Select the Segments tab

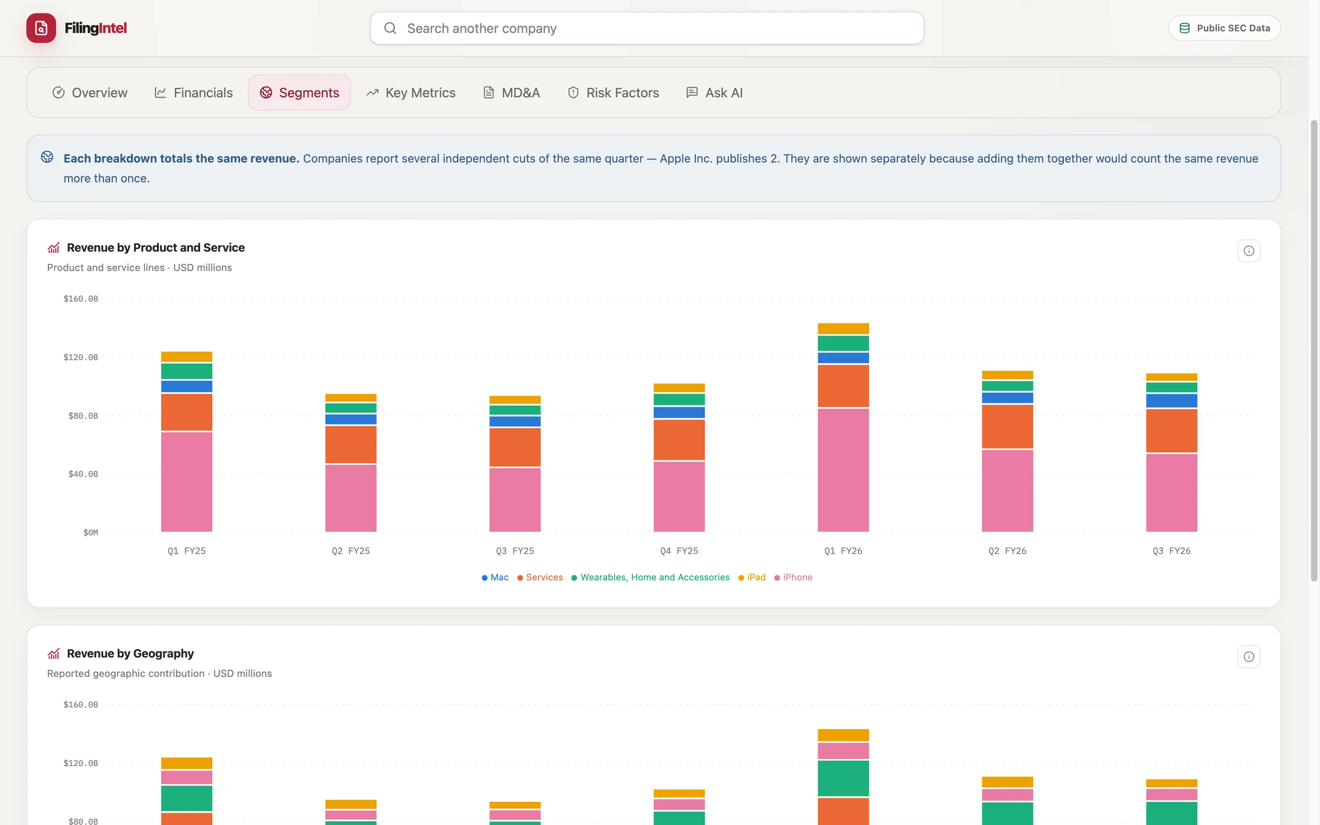pyautogui.click(x=299, y=92)
